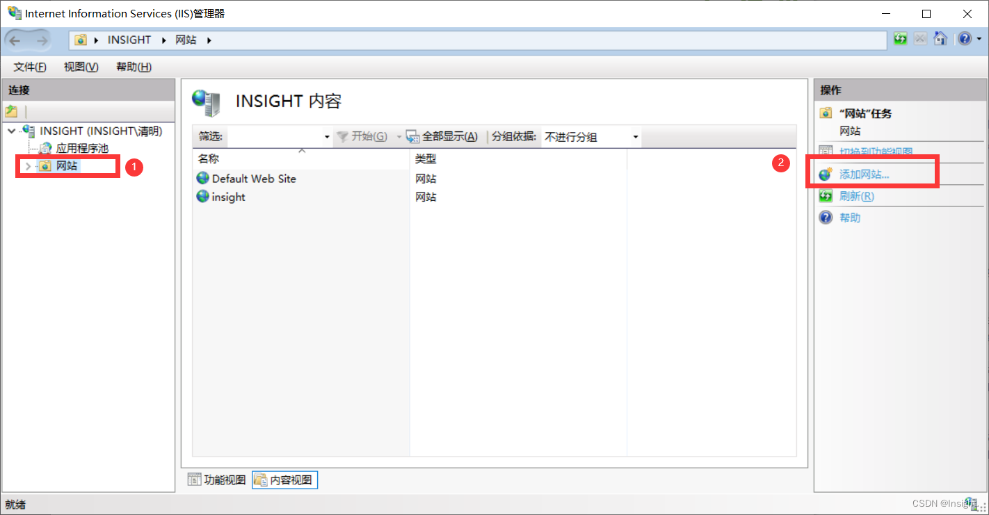Open the 筛选 filter dropdown arrow
The image size is (989, 515).
pyautogui.click(x=327, y=137)
